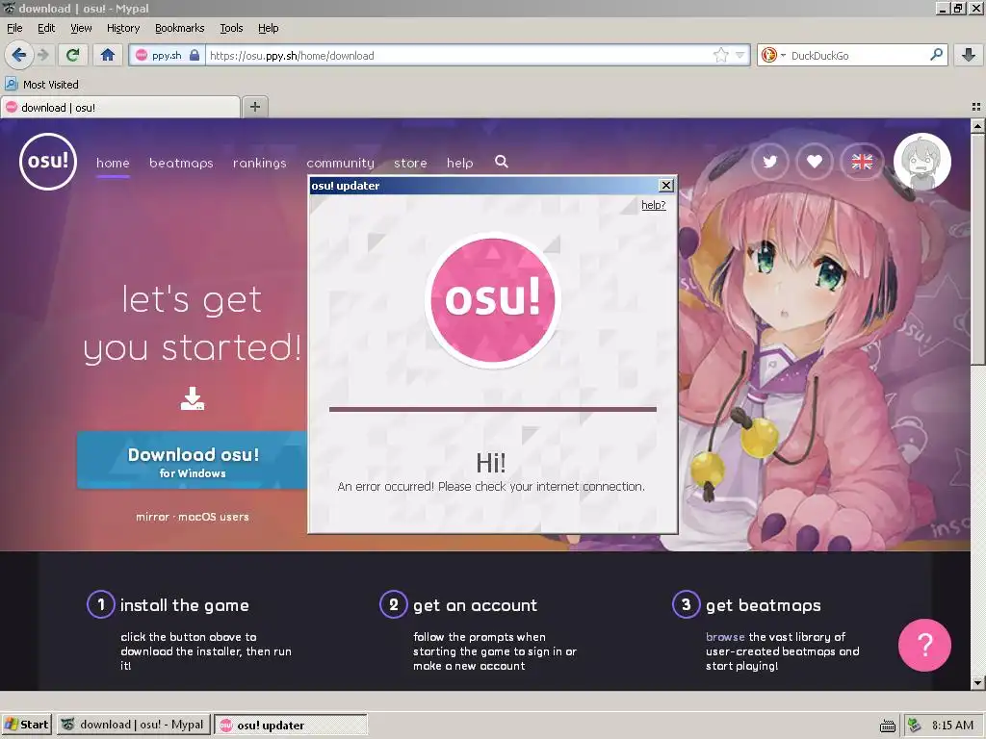Open a new tab with the plus button
This screenshot has height=739, width=986.
[x=254, y=107]
